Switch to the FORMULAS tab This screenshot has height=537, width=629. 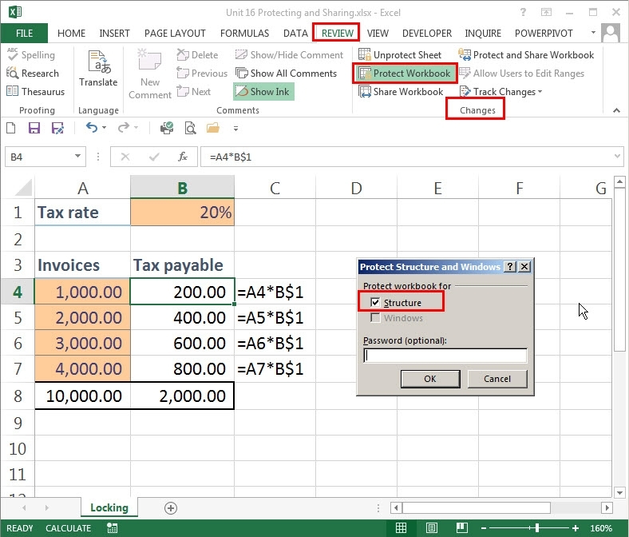245,34
